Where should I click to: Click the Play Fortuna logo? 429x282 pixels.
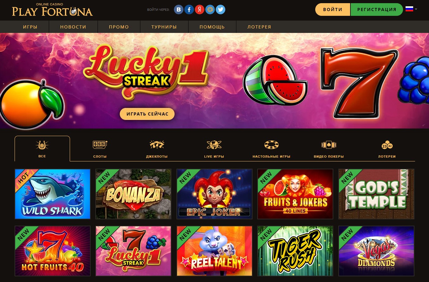(x=52, y=10)
